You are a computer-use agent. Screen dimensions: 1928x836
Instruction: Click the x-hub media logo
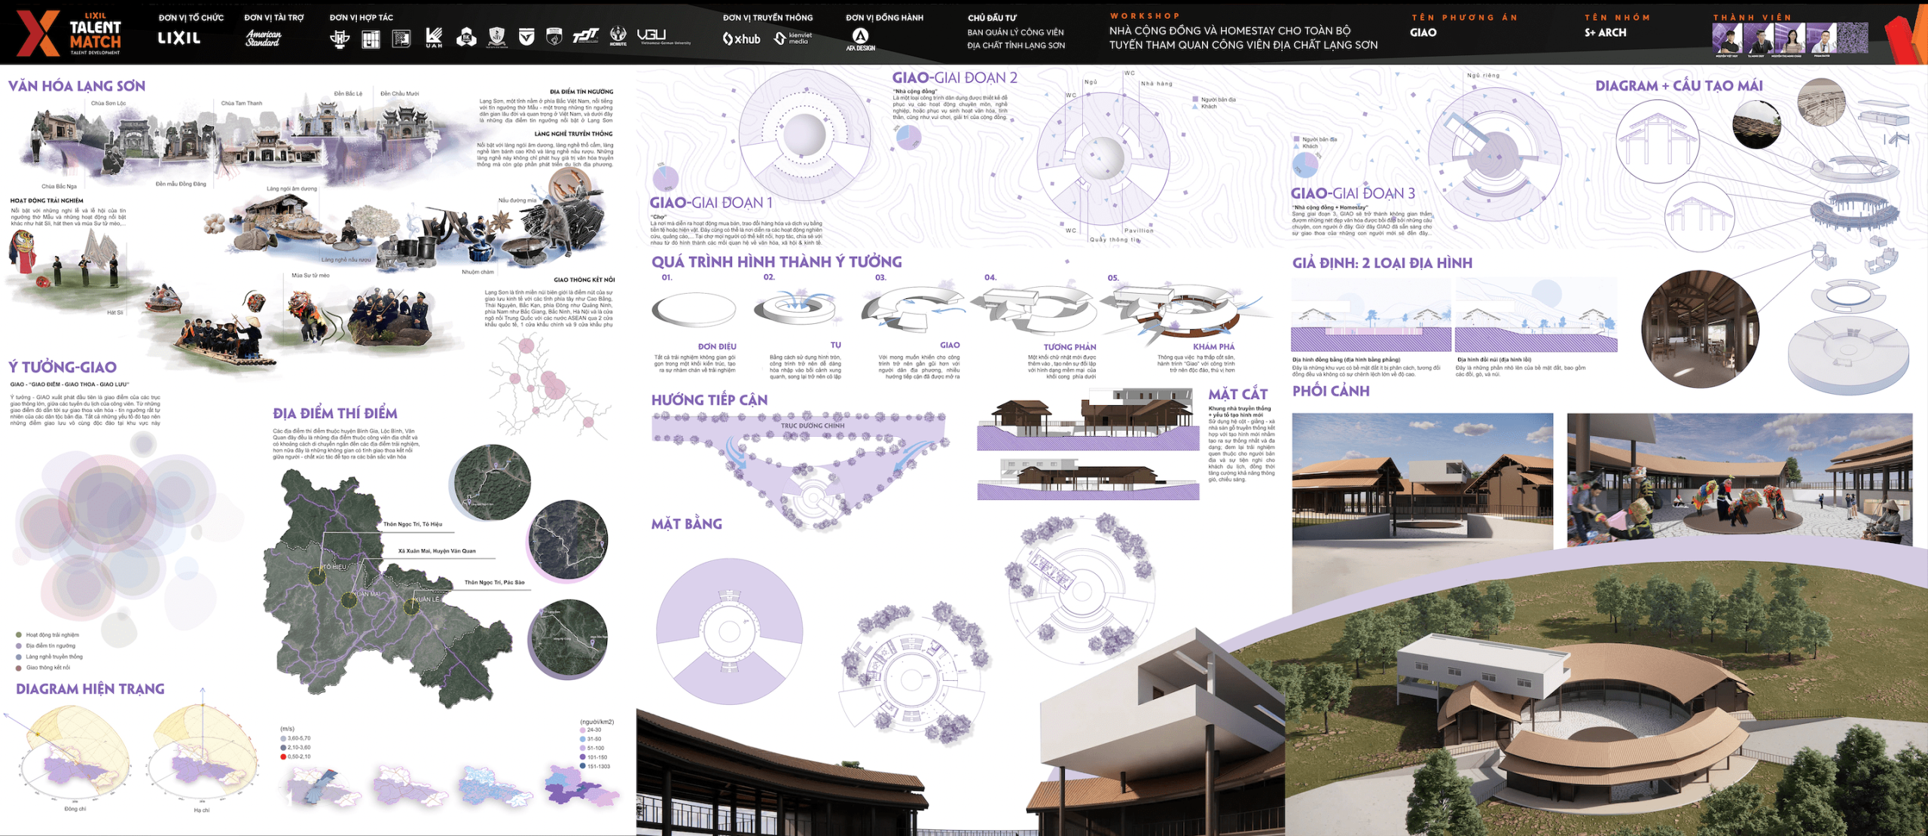742,38
